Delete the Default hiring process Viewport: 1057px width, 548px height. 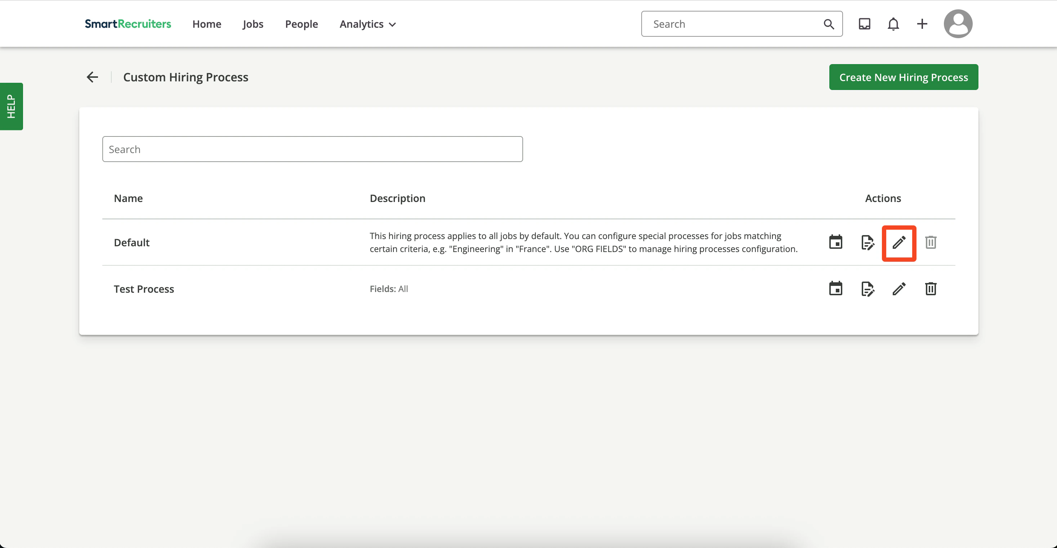931,242
